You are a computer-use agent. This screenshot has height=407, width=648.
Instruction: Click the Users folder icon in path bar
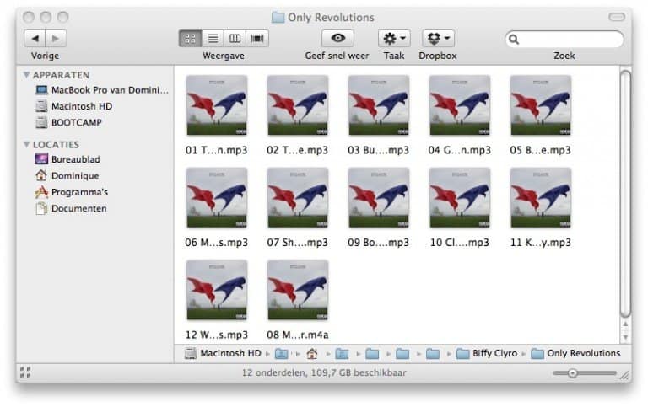[282, 354]
